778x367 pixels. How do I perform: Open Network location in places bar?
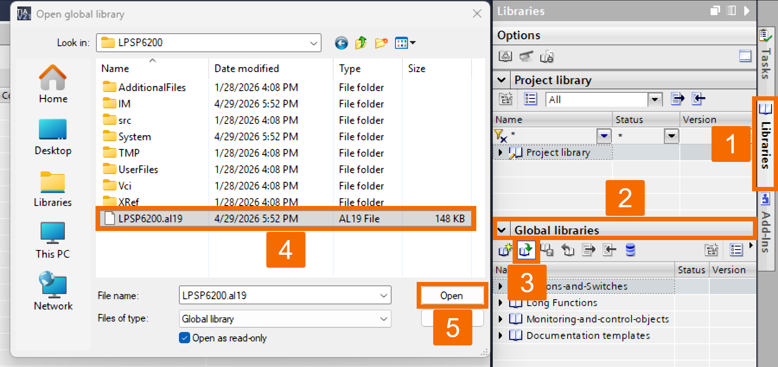pyautogui.click(x=53, y=291)
